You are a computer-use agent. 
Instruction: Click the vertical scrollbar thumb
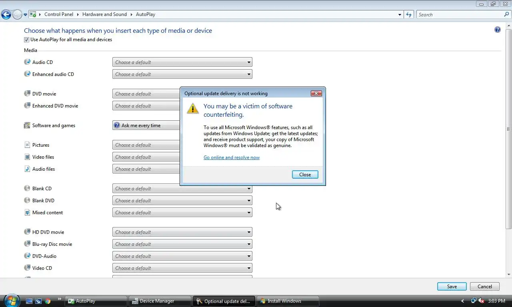coord(509,129)
